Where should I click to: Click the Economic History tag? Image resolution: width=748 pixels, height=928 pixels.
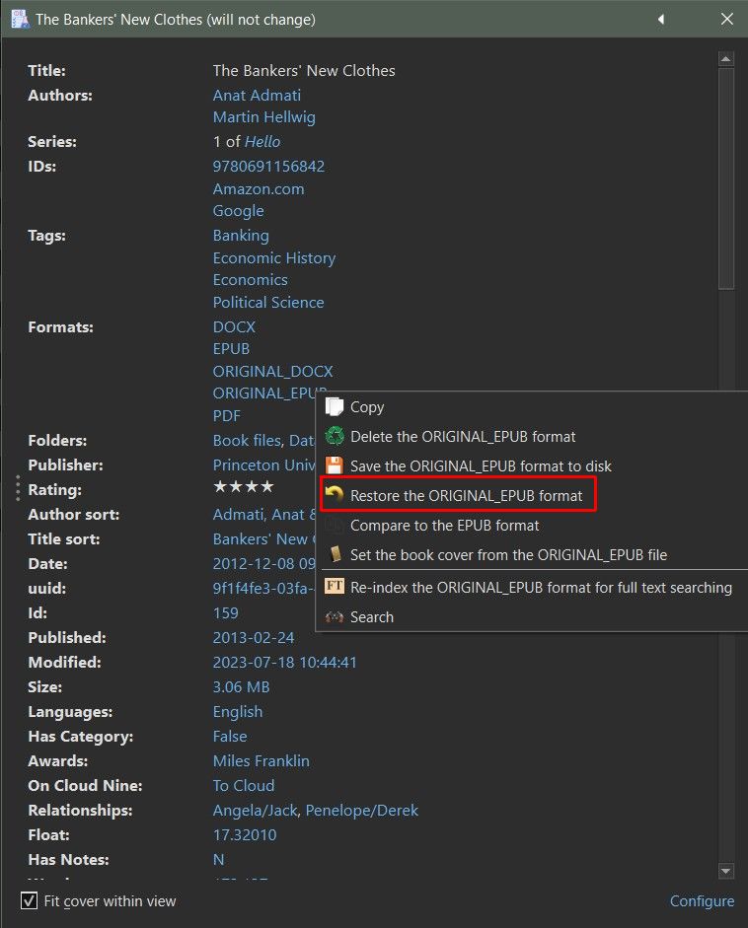pos(274,258)
